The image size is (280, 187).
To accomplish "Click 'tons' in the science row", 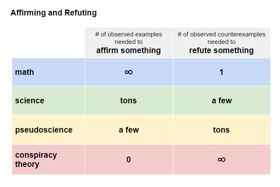I will click(x=128, y=101).
